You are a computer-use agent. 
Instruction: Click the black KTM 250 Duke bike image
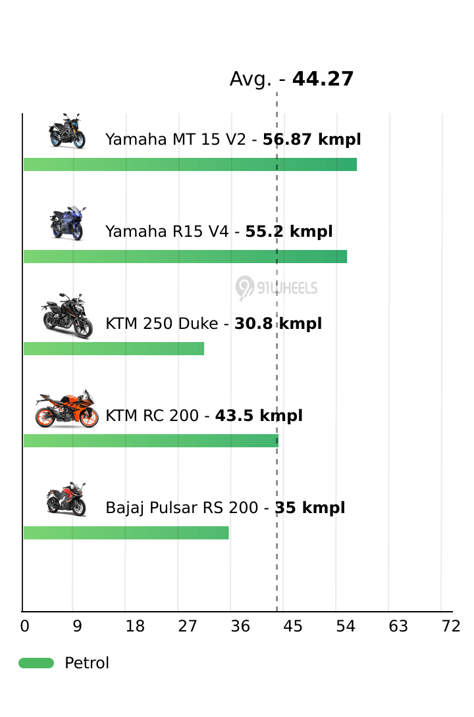click(x=67, y=316)
